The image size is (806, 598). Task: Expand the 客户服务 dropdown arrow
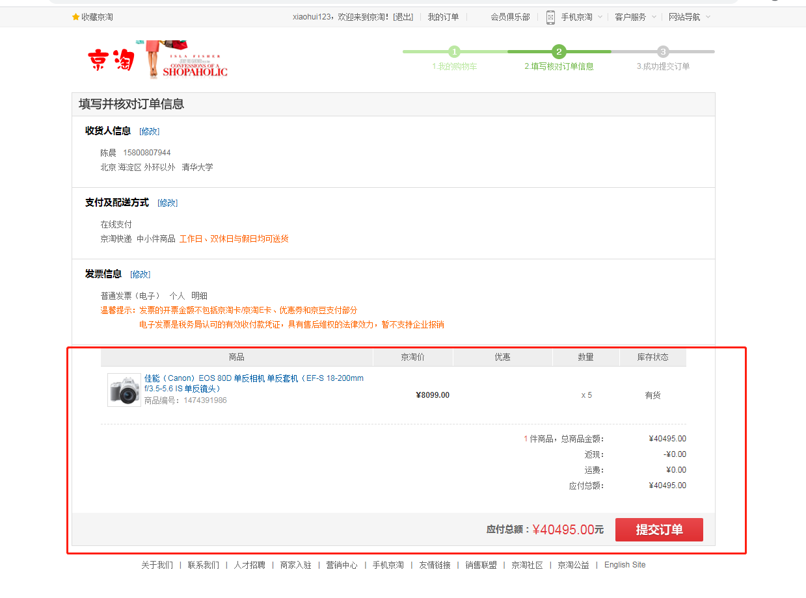coord(654,17)
